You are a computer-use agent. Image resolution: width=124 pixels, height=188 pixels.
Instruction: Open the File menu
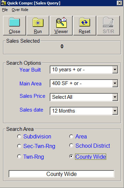coord(5,10)
